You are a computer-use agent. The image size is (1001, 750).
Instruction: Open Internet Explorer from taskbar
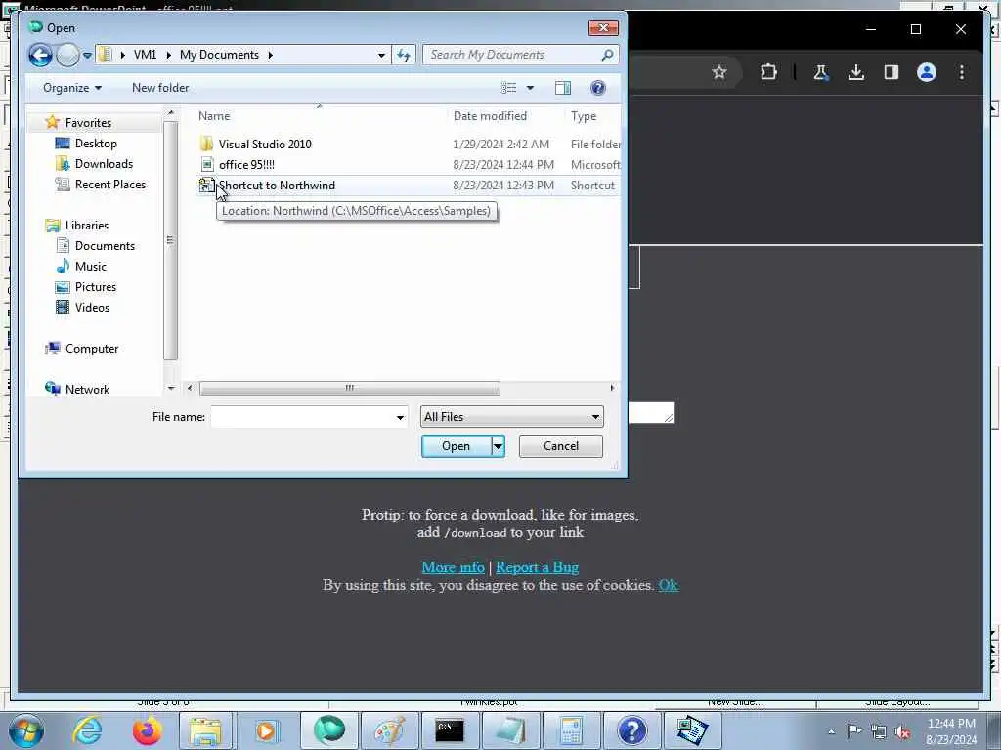(x=87, y=730)
